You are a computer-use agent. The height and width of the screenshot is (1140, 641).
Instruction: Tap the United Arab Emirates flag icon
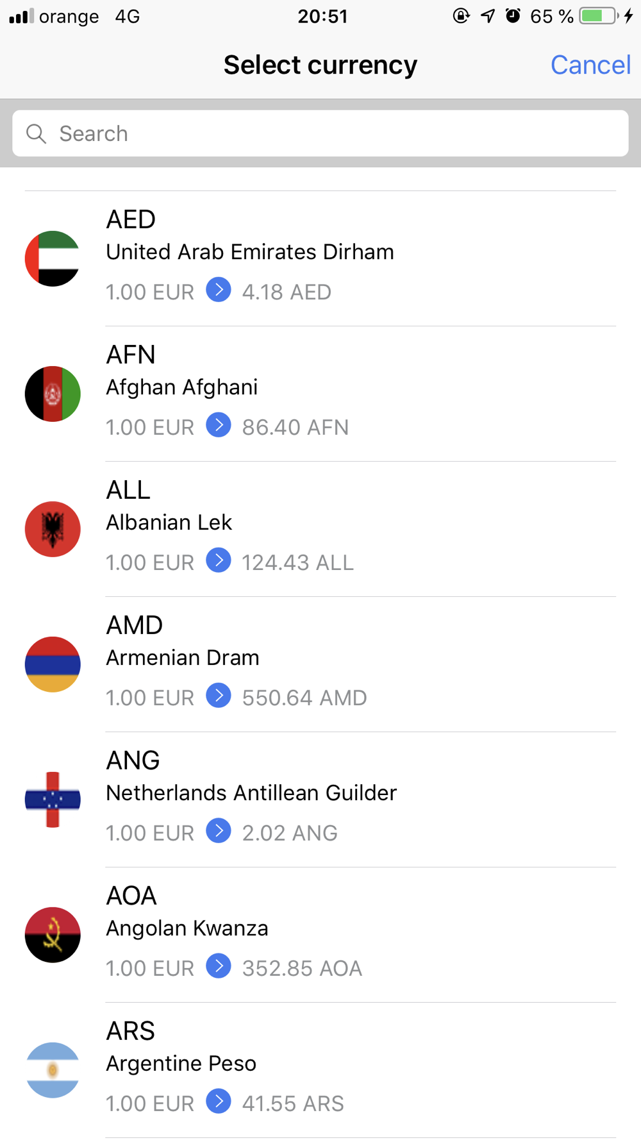click(53, 258)
